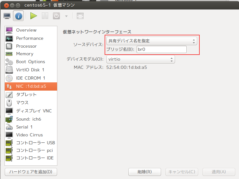
Task: Open Boot Options in hardware list
Action: 30,62
